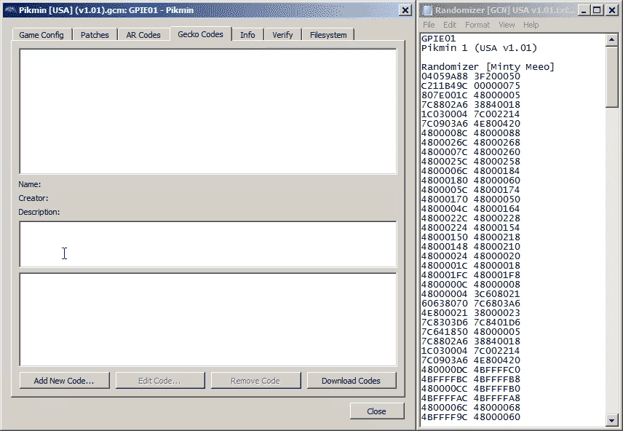Image resolution: width=623 pixels, height=431 pixels.
Task: Click code line '04059A88 3F200050'
Action: (470, 76)
